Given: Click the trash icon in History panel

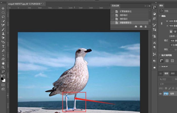Looking at the screenshot, I should tap(145, 26).
